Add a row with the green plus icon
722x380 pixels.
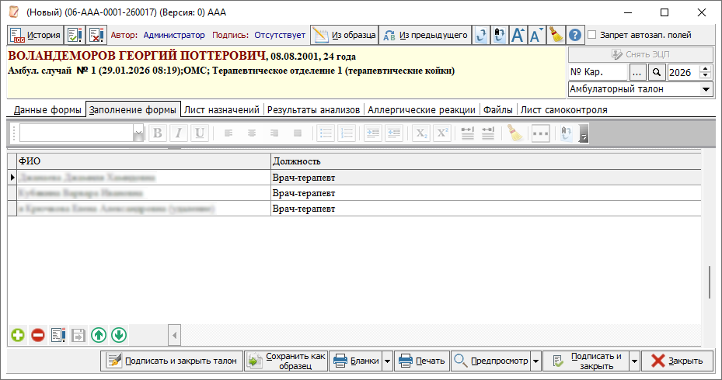pyautogui.click(x=18, y=336)
